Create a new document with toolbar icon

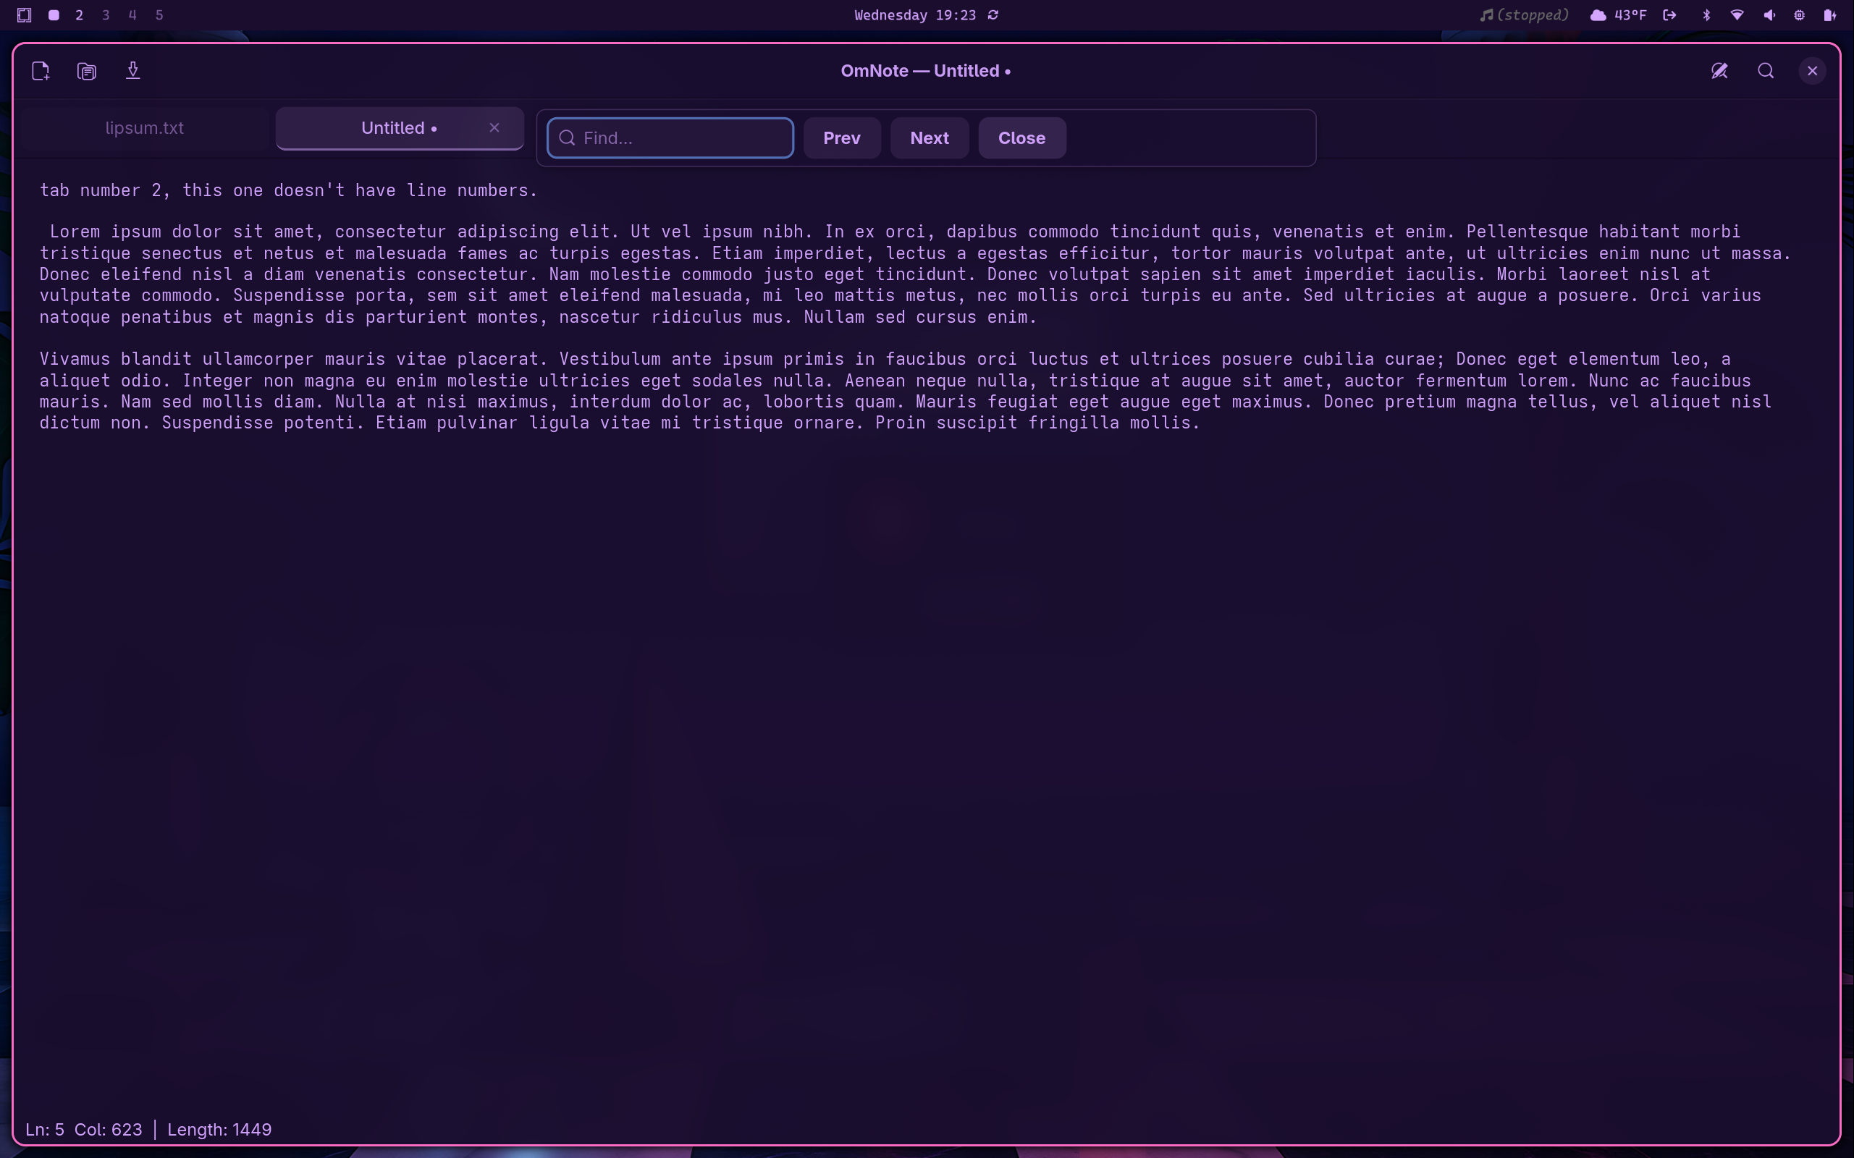pyautogui.click(x=41, y=71)
